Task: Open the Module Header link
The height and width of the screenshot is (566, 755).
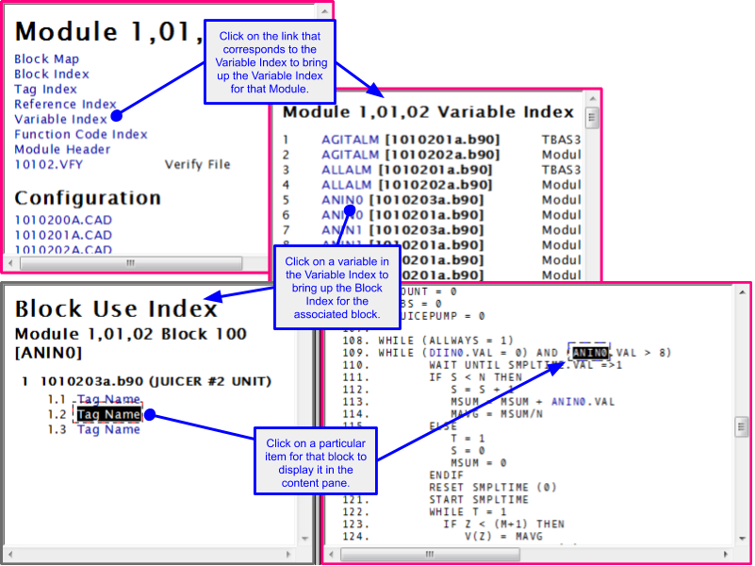Action: pos(59,149)
